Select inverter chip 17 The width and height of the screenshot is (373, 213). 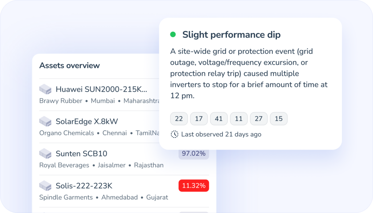click(x=199, y=119)
